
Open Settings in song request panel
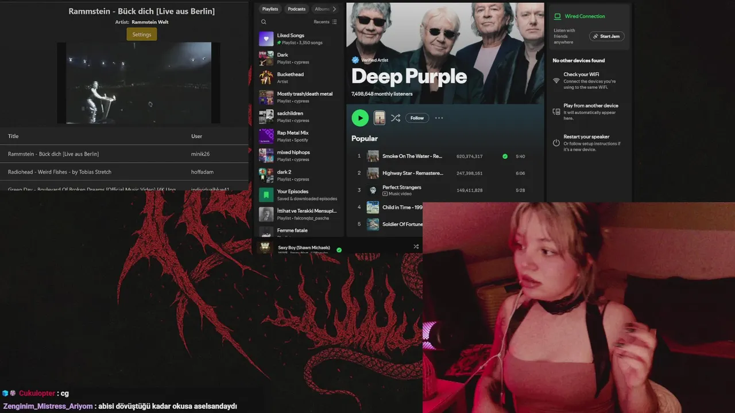pos(142,34)
